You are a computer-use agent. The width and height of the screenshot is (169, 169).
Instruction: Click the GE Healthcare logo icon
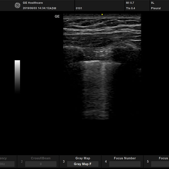[x=17, y=5]
